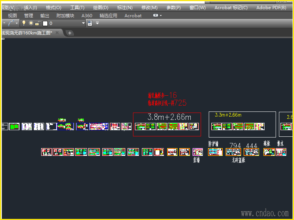This screenshot has height=220, width=294.
Task: Select the 防护墙 label text
Action: (x=214, y=144)
